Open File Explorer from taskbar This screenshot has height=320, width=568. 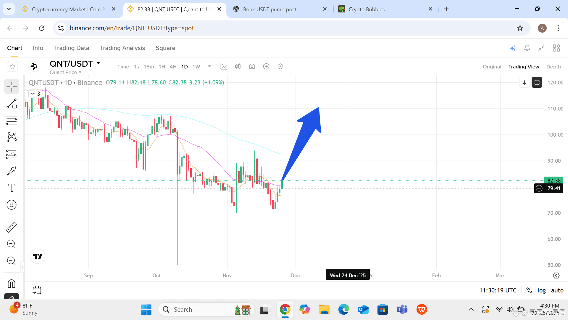[324, 310]
